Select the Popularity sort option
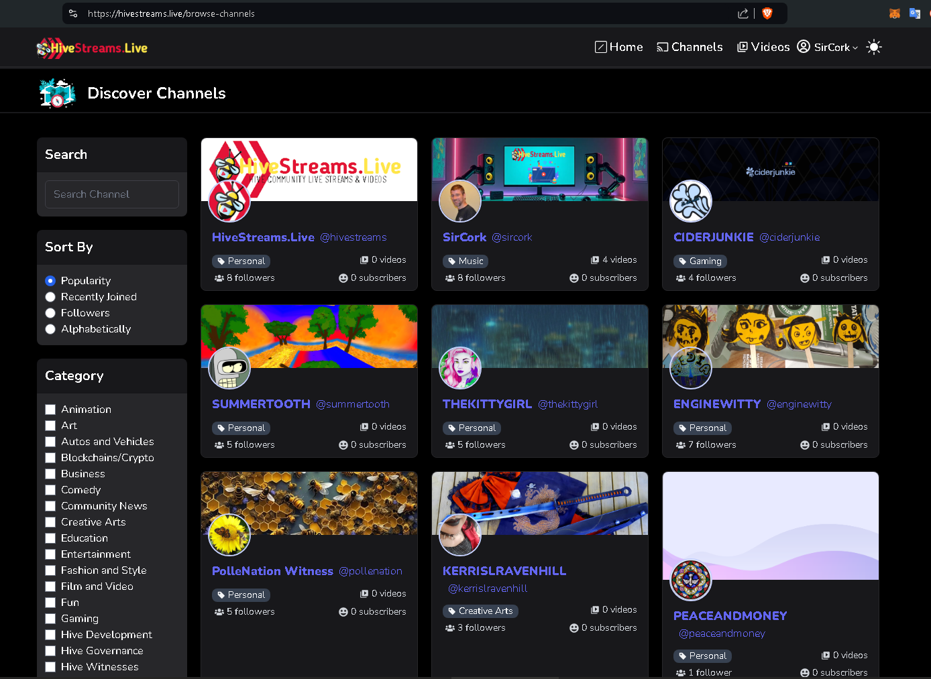The image size is (931, 679). (50, 281)
